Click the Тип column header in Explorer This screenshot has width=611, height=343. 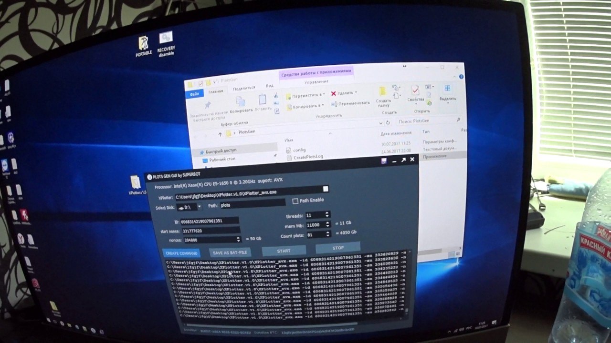pos(426,131)
